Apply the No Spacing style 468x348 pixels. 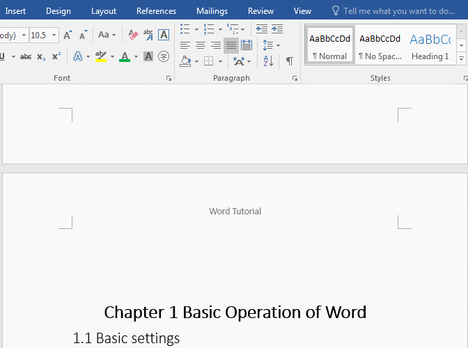[380, 45]
